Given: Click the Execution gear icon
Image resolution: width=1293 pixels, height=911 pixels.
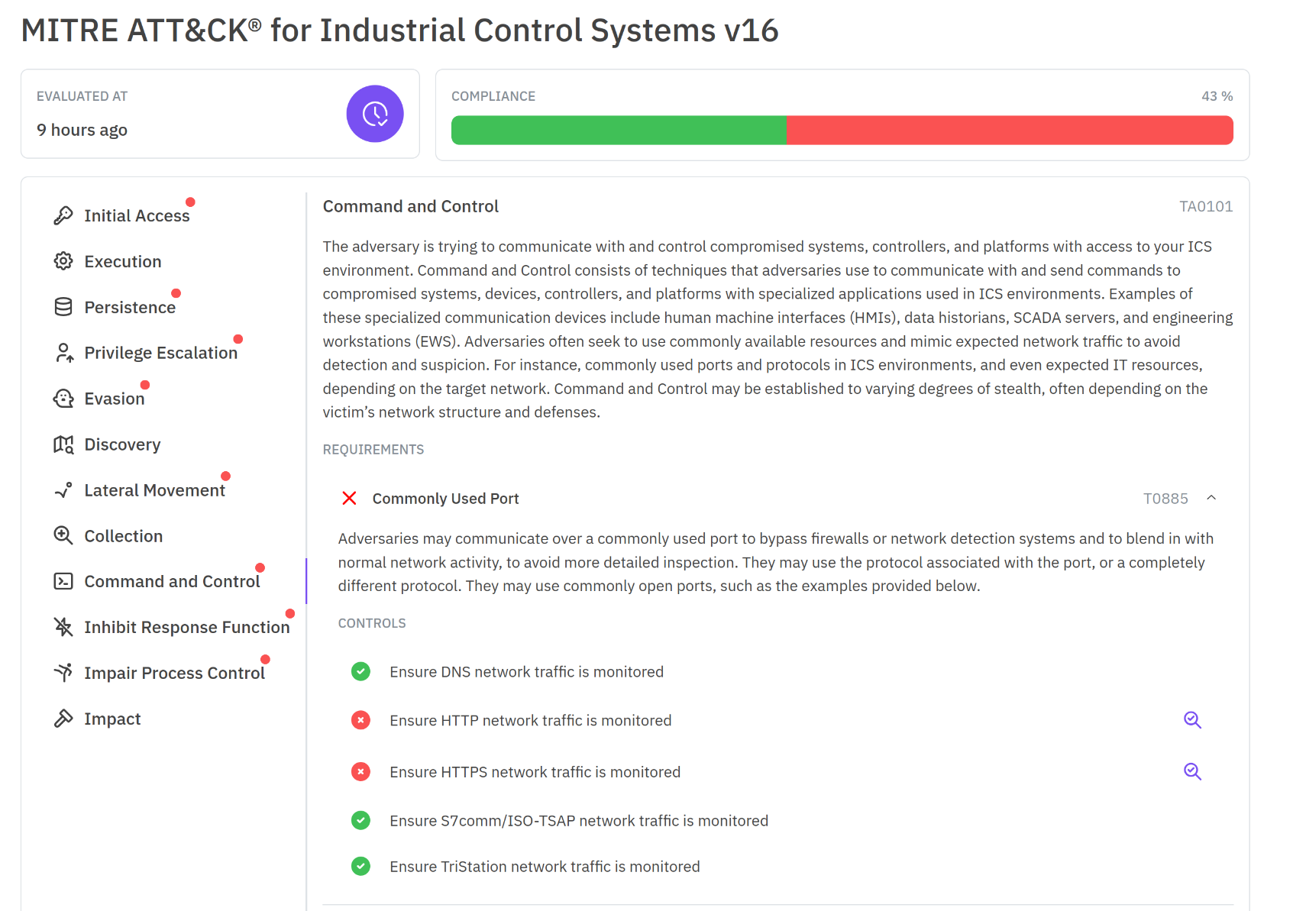Looking at the screenshot, I should click(x=63, y=261).
